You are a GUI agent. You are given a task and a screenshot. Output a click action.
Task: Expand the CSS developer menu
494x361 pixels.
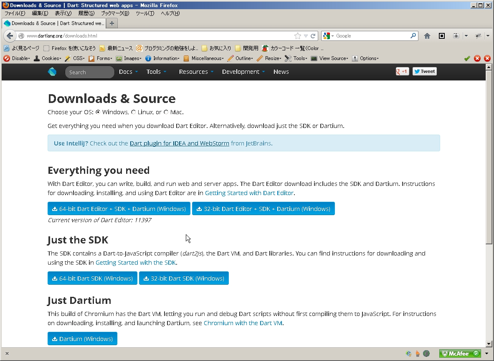click(75, 58)
